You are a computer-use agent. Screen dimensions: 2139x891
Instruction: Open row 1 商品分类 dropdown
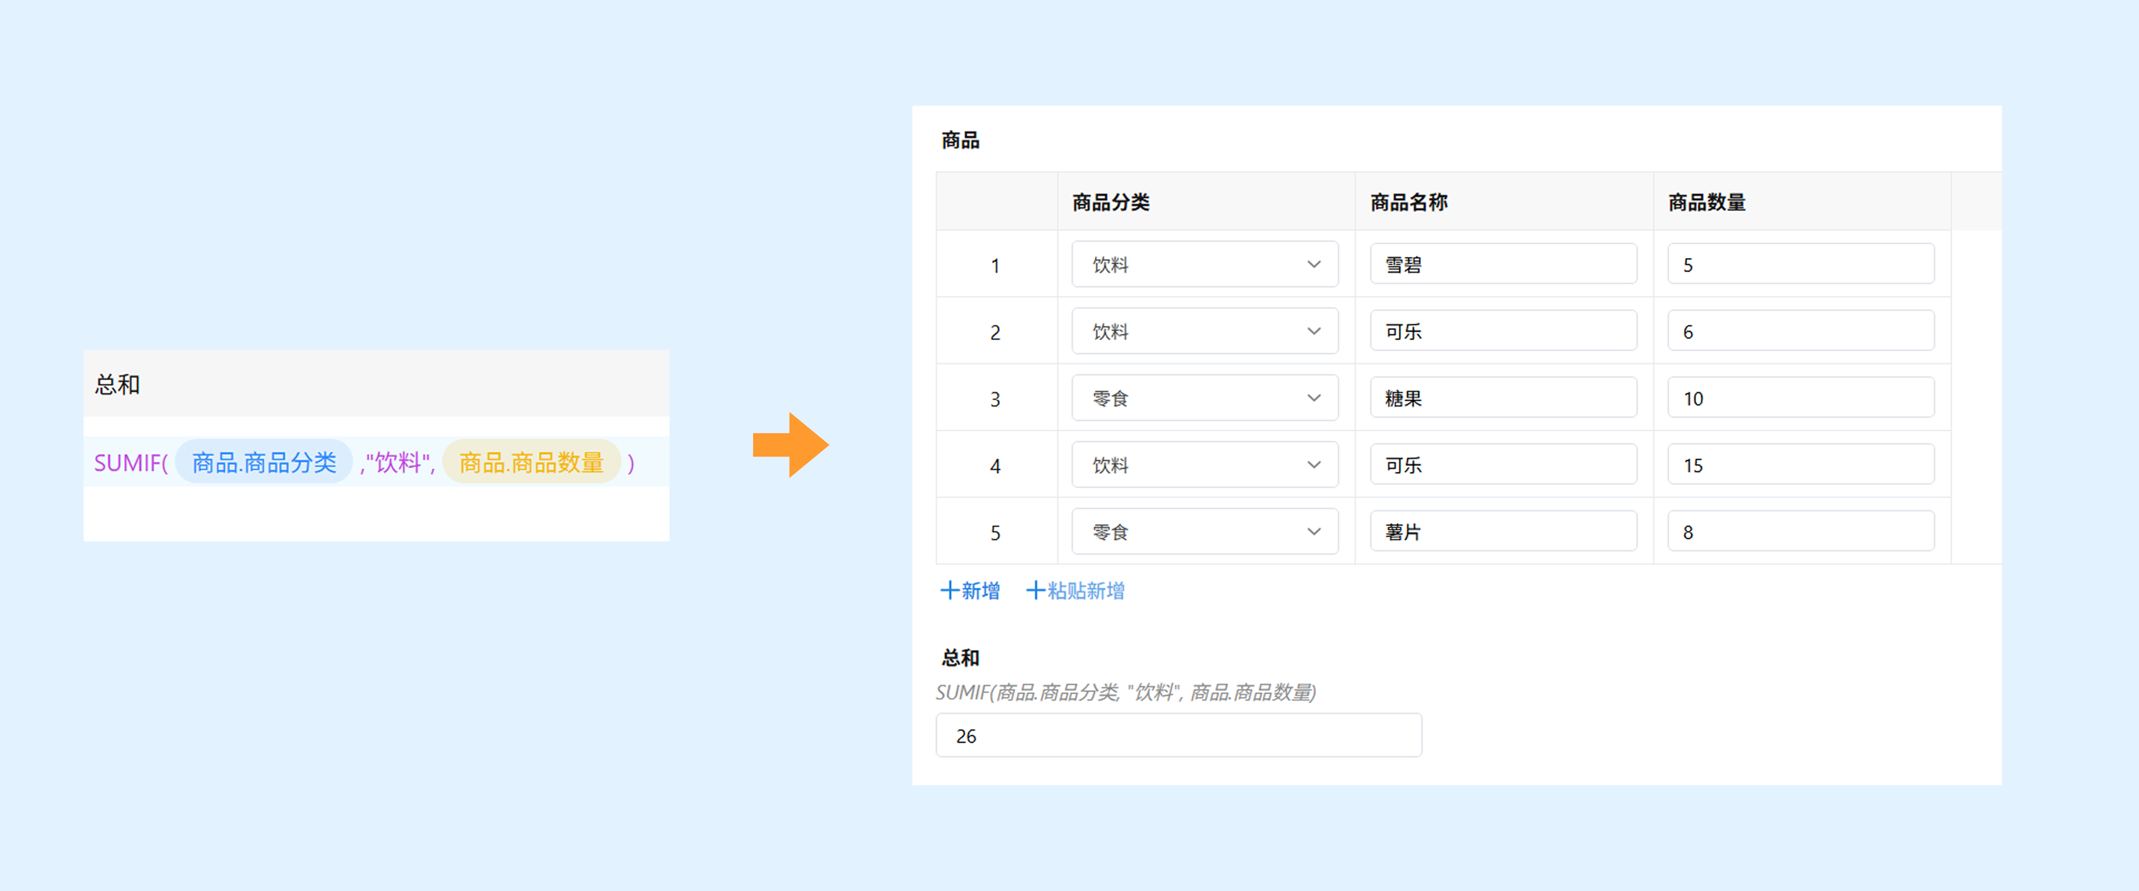pos(1204,265)
